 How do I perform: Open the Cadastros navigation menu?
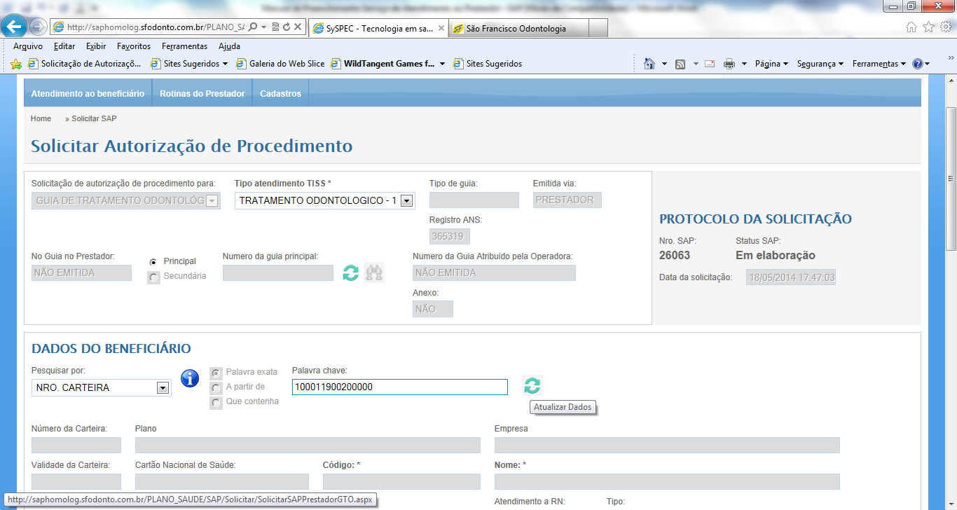(280, 93)
